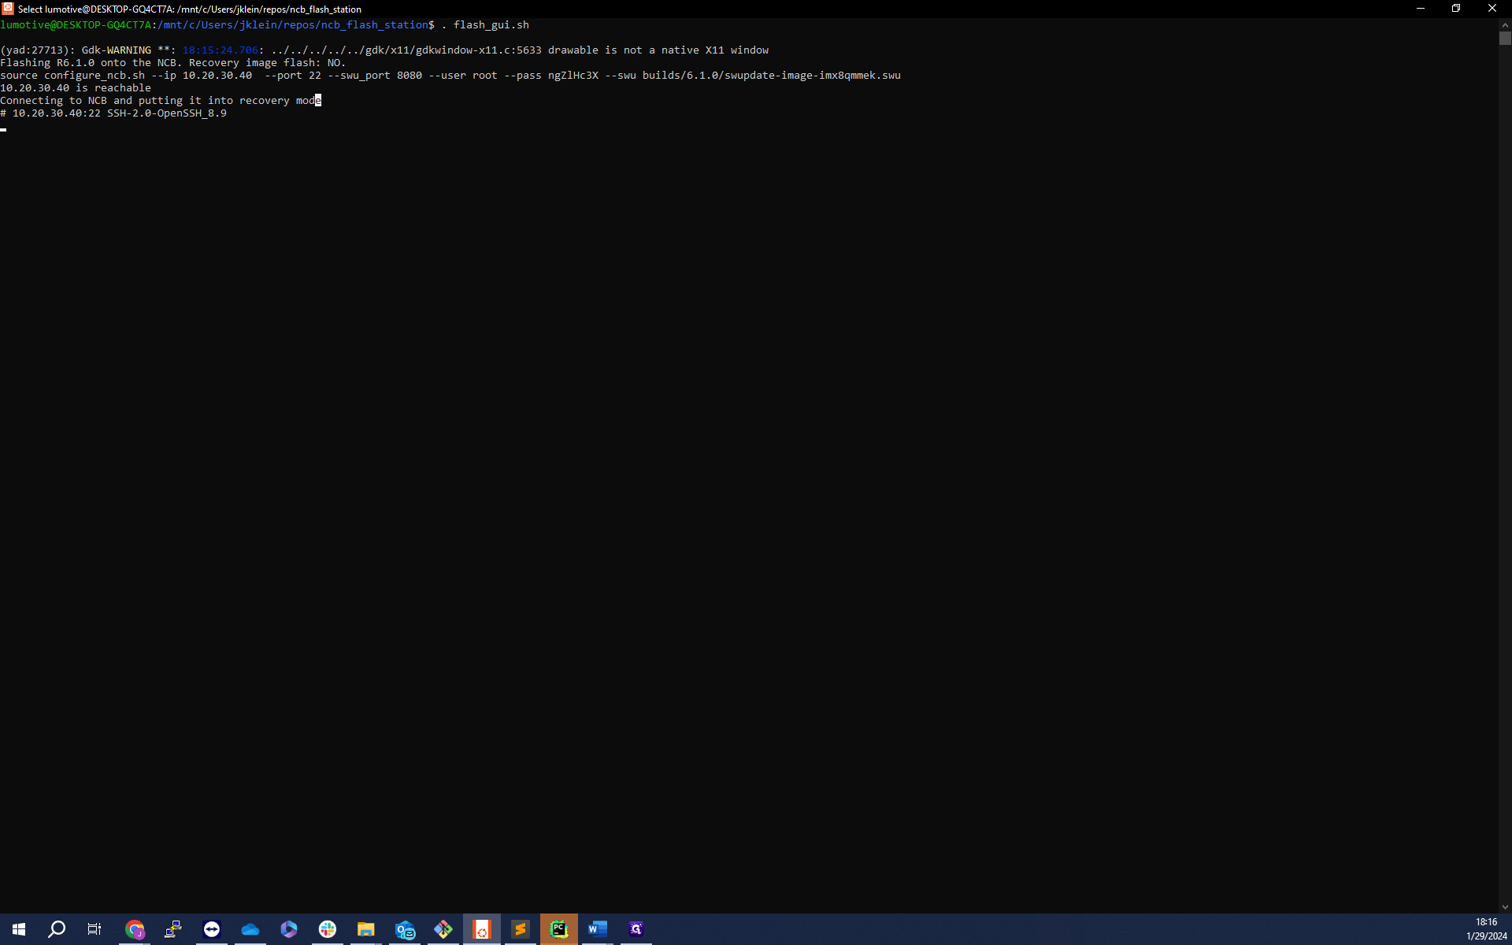Open TeamViewer from the taskbar
The height and width of the screenshot is (945, 1512).
[212, 929]
